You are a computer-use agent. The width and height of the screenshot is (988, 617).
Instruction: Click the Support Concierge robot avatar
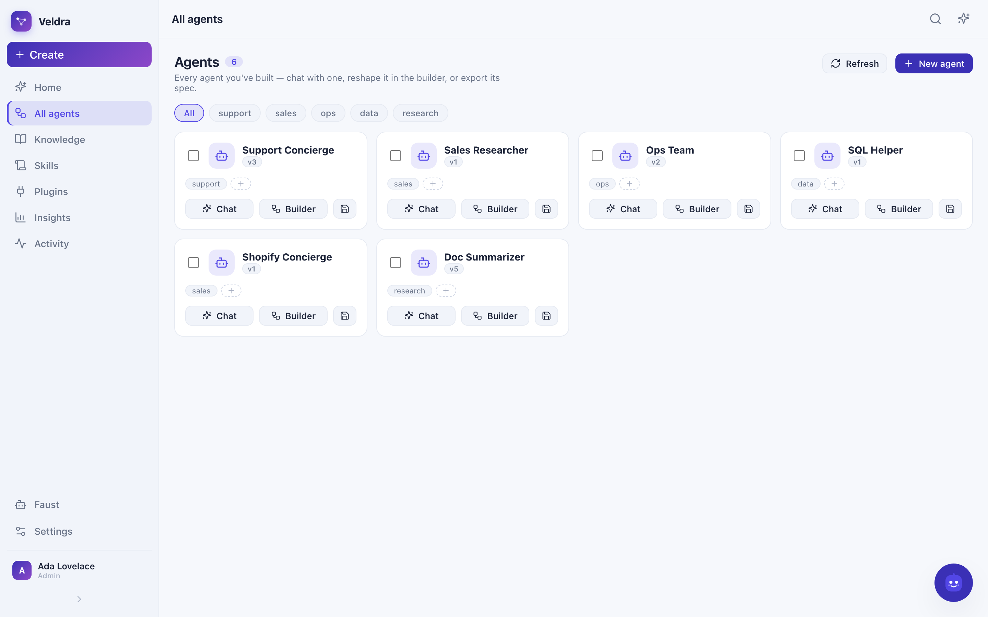[222, 156]
